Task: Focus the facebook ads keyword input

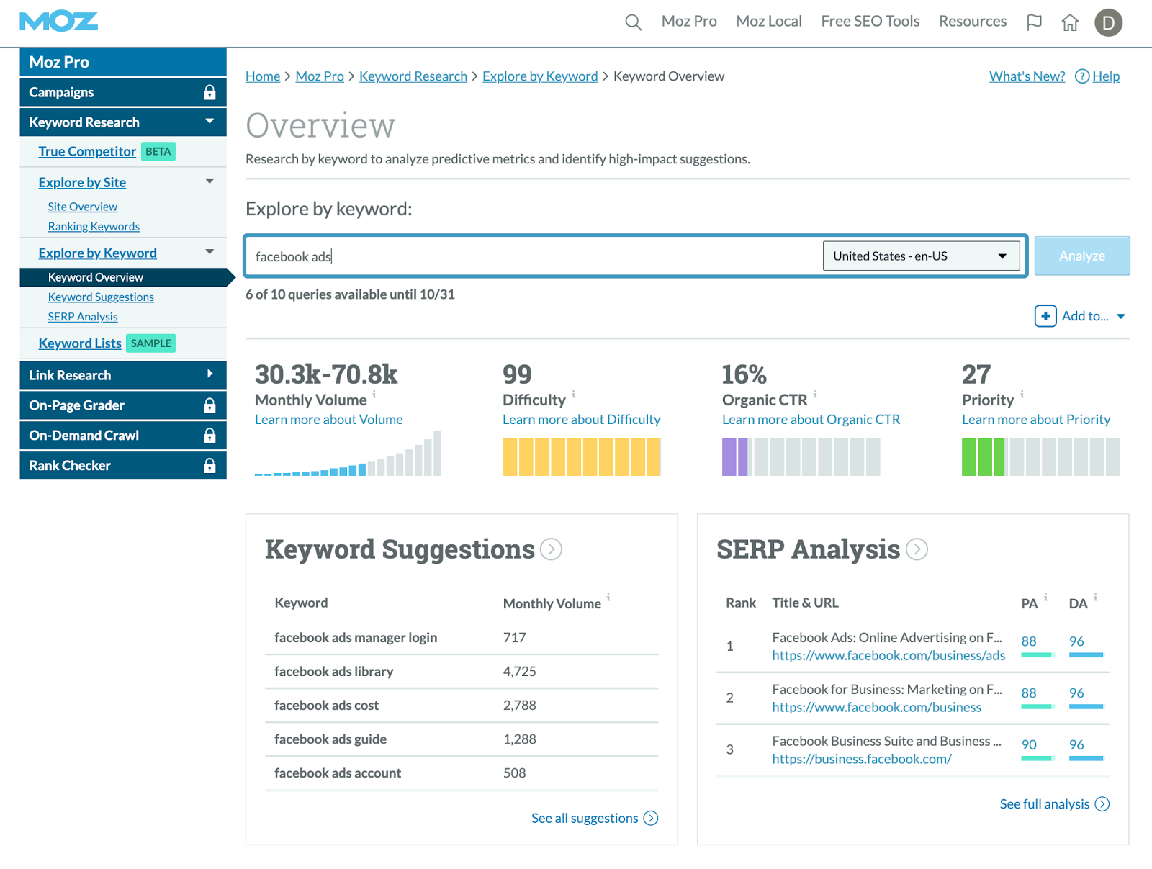Action: coord(533,256)
